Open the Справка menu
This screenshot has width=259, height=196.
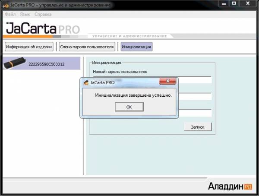[43, 14]
